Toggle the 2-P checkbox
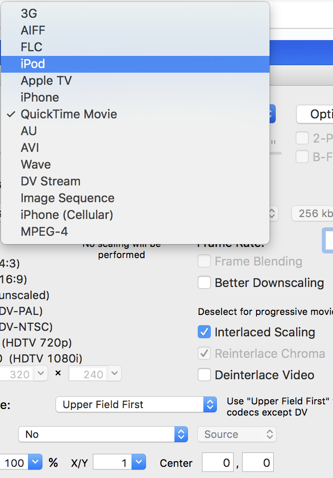The width and height of the screenshot is (333, 478). (302, 138)
